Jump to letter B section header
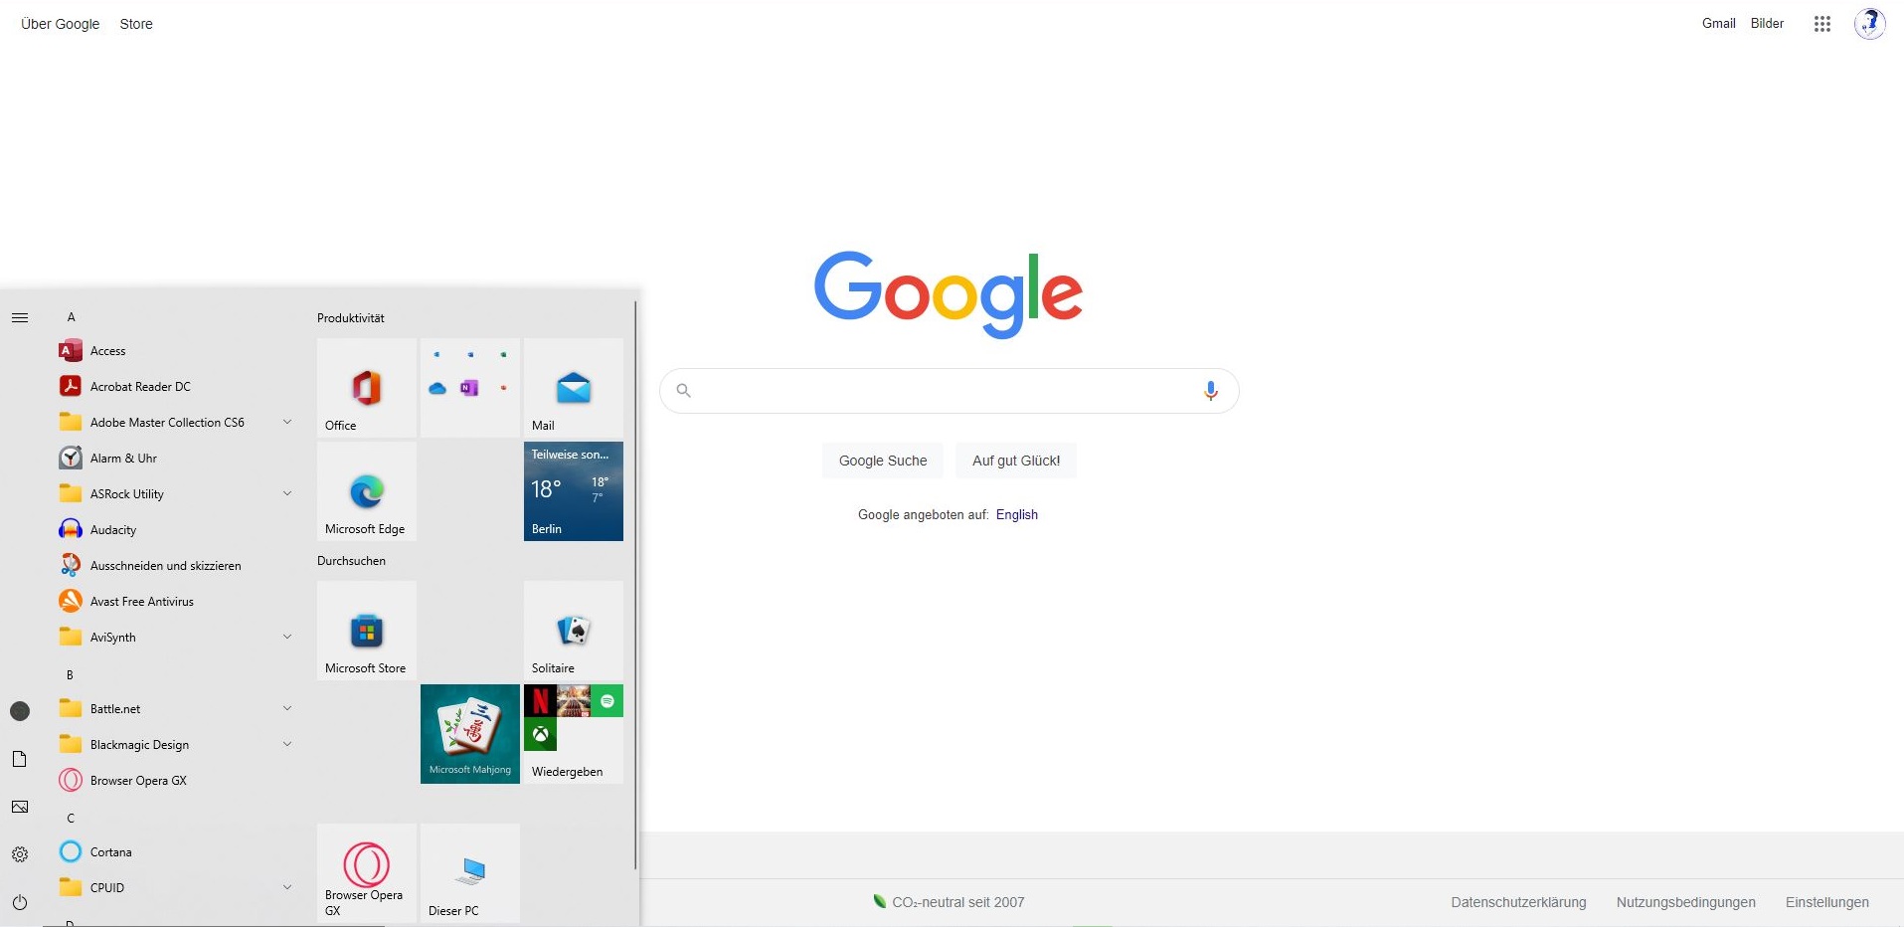 pos(70,675)
